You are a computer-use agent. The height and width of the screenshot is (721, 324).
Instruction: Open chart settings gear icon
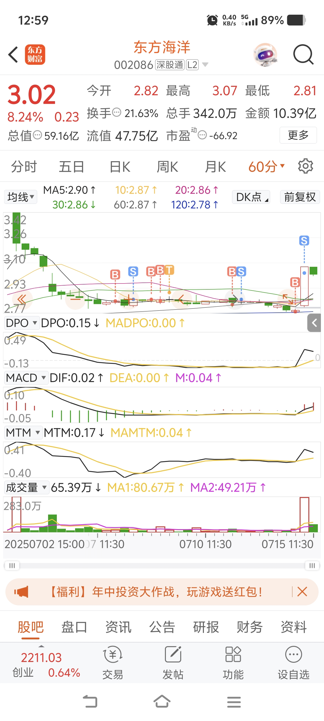(x=305, y=166)
